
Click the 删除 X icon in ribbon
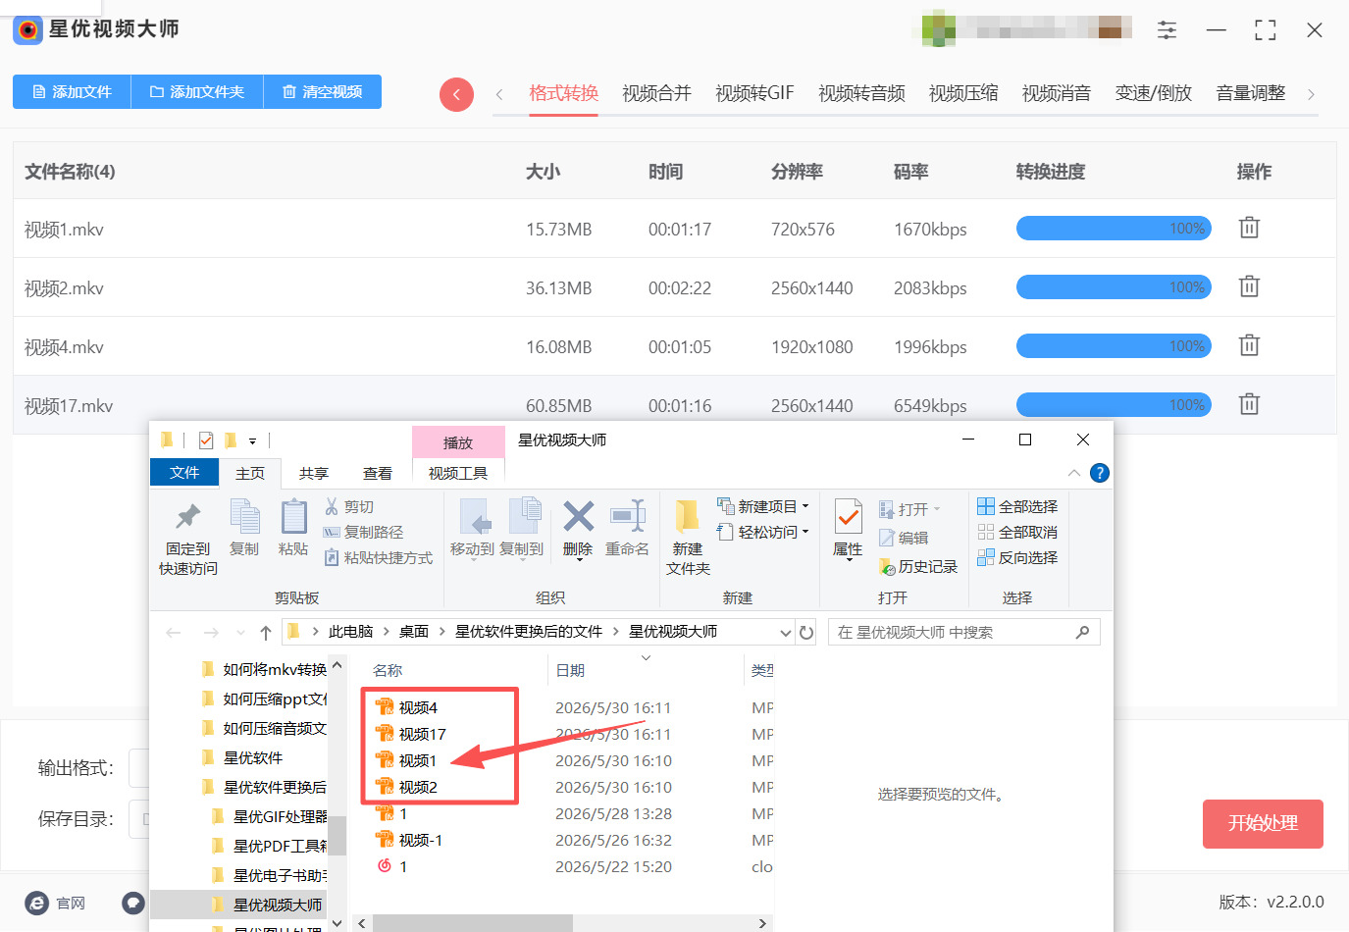click(578, 516)
